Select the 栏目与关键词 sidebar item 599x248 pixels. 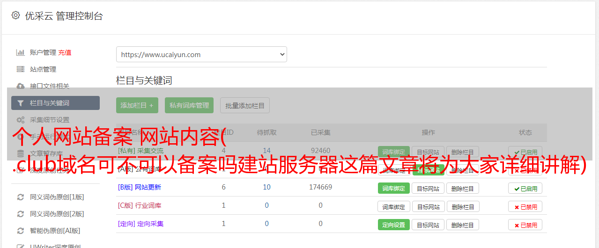(x=55, y=103)
